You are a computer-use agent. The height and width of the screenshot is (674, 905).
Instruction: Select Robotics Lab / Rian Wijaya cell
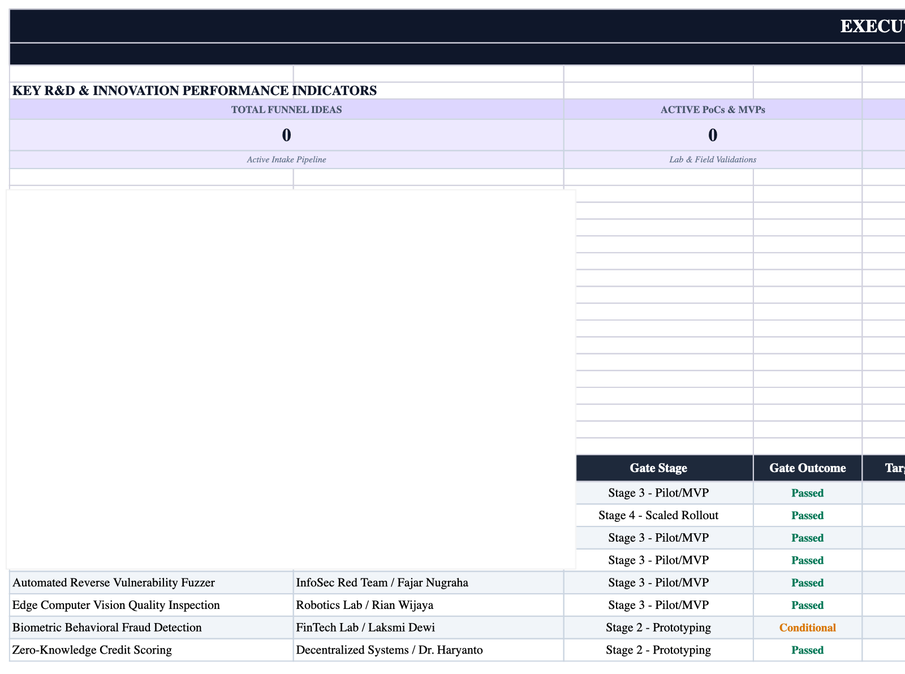click(x=429, y=605)
